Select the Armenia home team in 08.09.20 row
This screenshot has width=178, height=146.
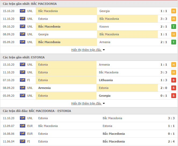coord(44,88)
